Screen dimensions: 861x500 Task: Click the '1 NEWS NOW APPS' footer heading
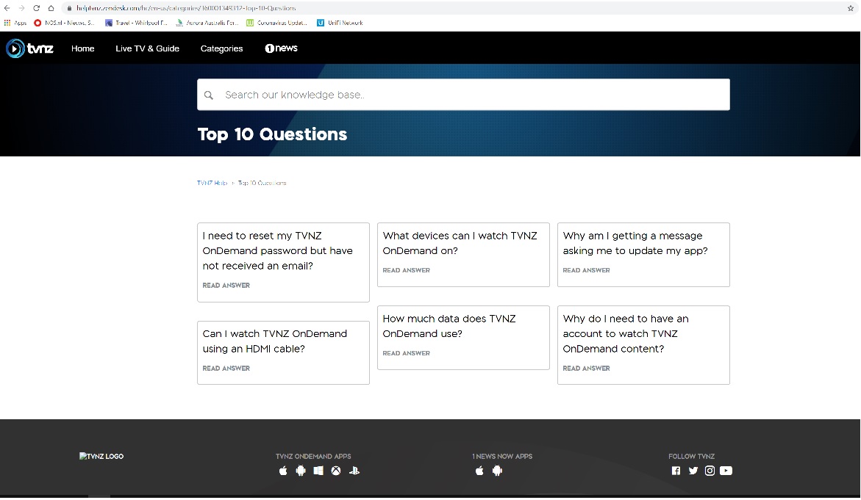pos(502,456)
